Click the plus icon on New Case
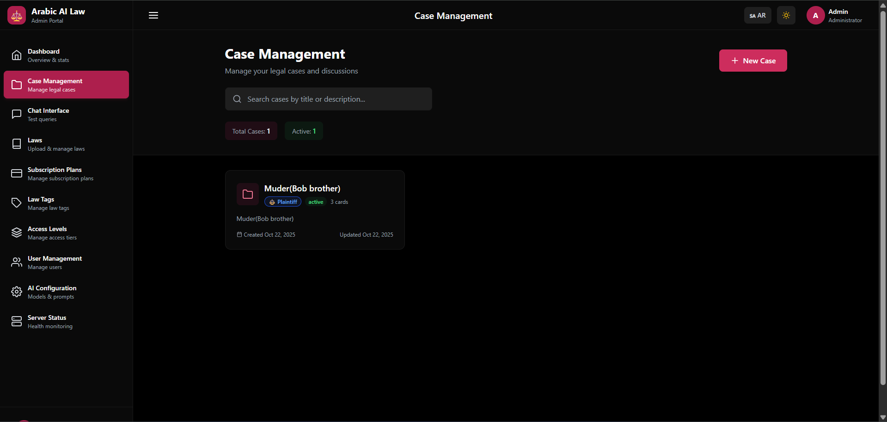The height and width of the screenshot is (422, 887). tap(735, 61)
